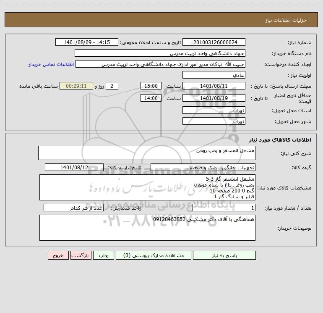Click the 'نام دستگاه خریدار:' label

(x=292, y=53)
